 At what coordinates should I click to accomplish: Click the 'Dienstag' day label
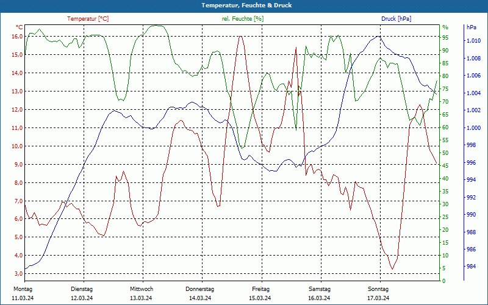(x=82, y=289)
